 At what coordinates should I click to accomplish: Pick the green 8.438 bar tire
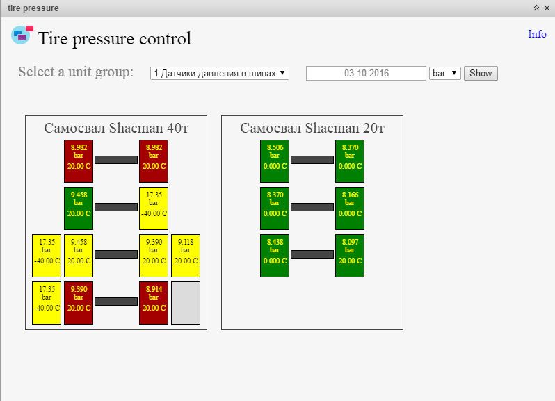pyautogui.click(x=275, y=255)
